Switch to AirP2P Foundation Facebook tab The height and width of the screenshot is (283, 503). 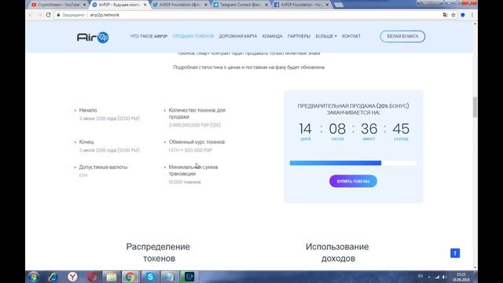coord(302,5)
